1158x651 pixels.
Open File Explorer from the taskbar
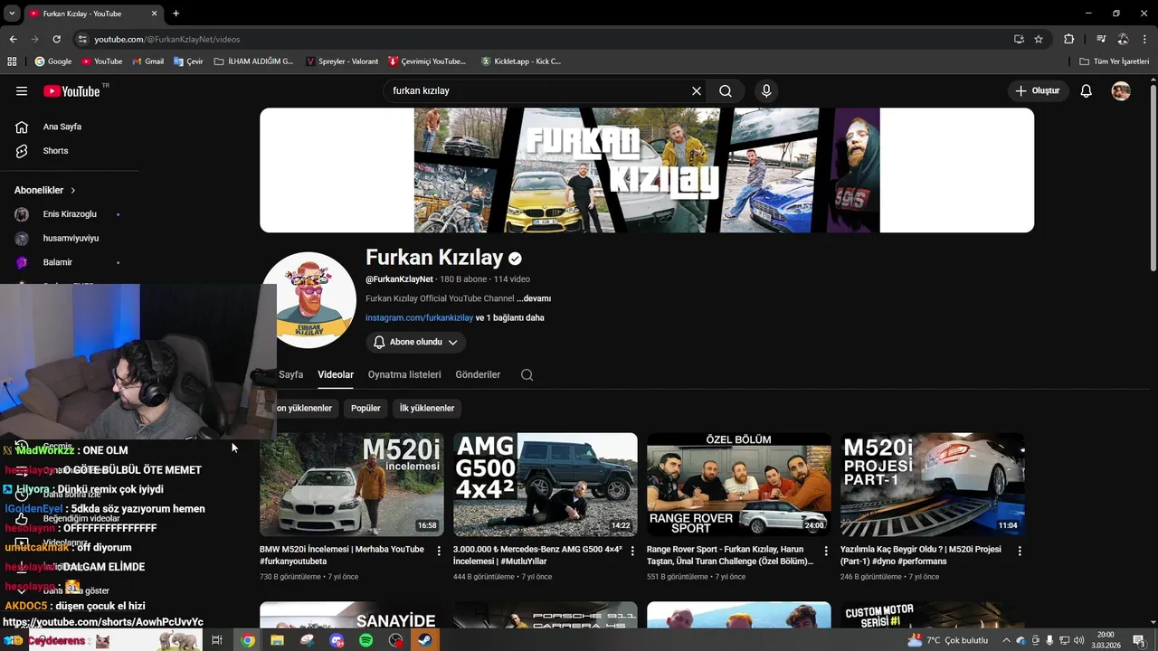278,640
